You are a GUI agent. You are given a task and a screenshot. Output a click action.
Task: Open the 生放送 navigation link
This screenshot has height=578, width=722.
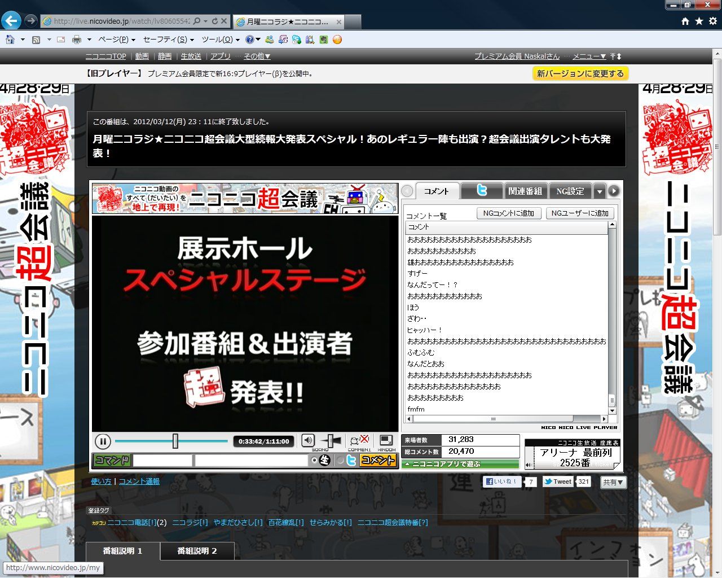(x=191, y=56)
